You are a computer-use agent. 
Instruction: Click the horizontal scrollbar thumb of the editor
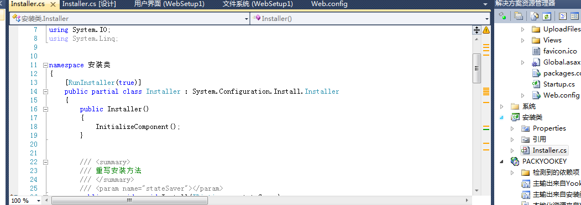129,201
